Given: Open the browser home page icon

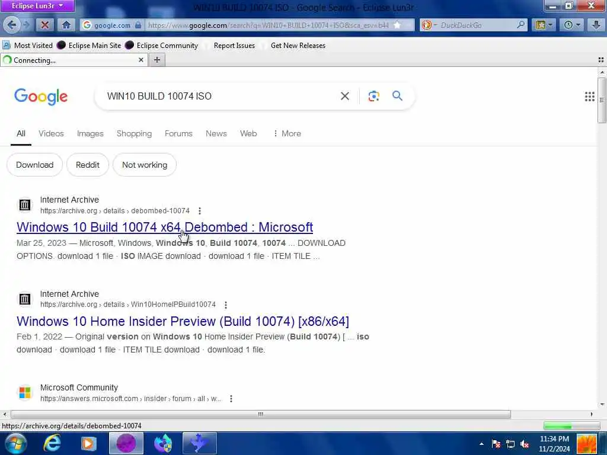Looking at the screenshot, I should [66, 25].
